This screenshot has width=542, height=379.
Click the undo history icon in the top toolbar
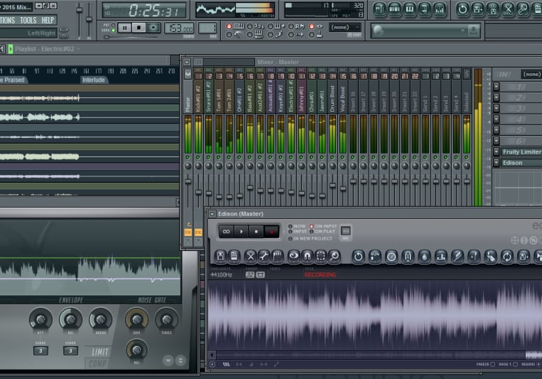tap(462, 9)
